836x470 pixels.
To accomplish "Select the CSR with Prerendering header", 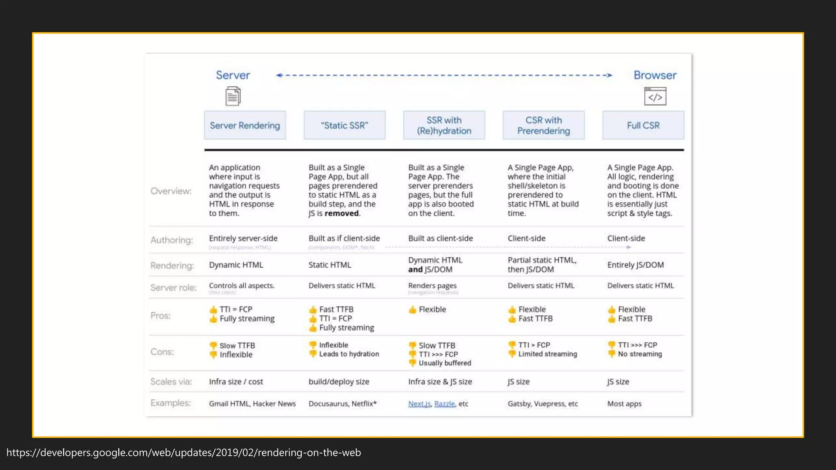I will (544, 125).
